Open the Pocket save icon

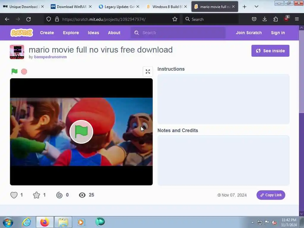pos(254,19)
